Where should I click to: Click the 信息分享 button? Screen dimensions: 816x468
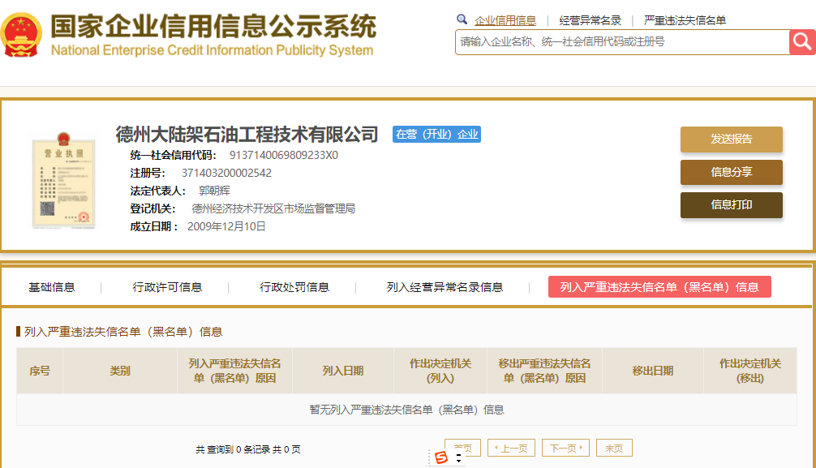[731, 172]
